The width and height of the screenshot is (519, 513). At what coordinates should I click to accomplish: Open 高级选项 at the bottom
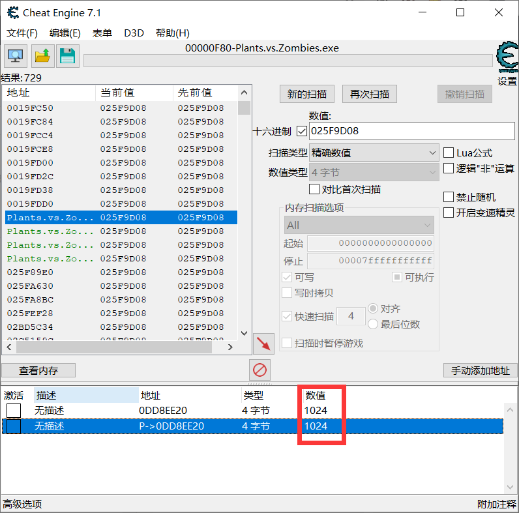[x=23, y=504]
